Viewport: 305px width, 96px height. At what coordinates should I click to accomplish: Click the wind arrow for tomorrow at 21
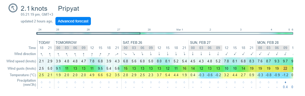click(x=117, y=54)
